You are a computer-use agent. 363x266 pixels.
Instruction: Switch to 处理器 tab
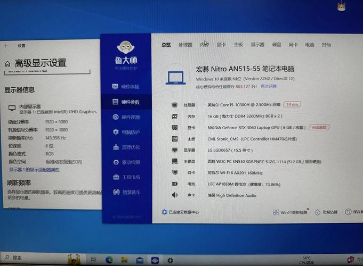click(x=185, y=45)
